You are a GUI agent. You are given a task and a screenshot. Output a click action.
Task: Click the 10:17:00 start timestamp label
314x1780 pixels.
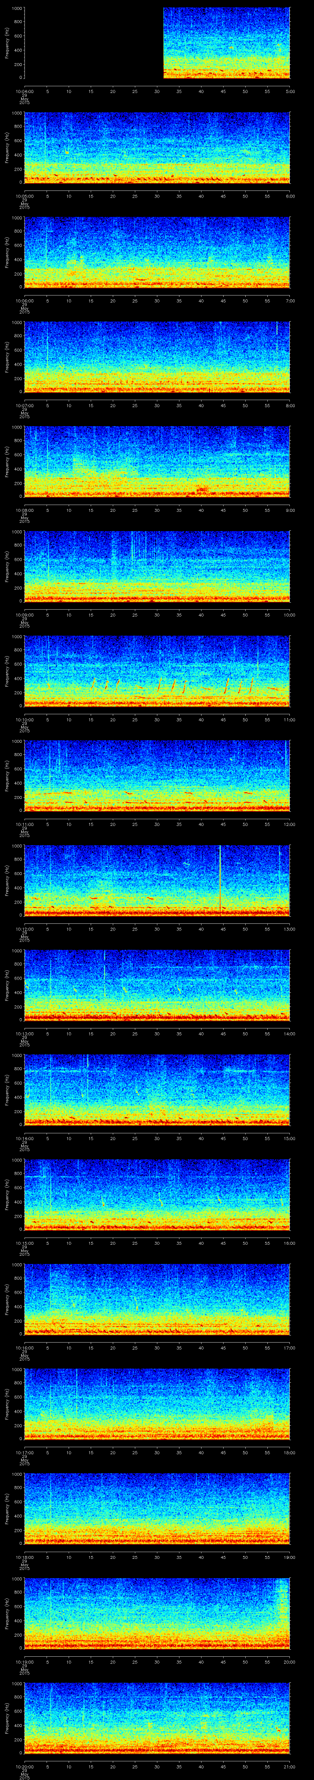click(x=24, y=1452)
